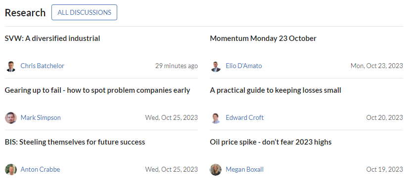Visit Mark Simpson author name link

(41, 117)
